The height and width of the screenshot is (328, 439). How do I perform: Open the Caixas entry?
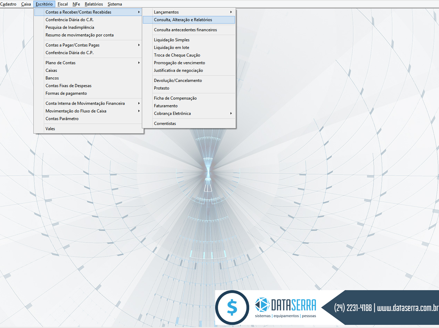pos(89,70)
